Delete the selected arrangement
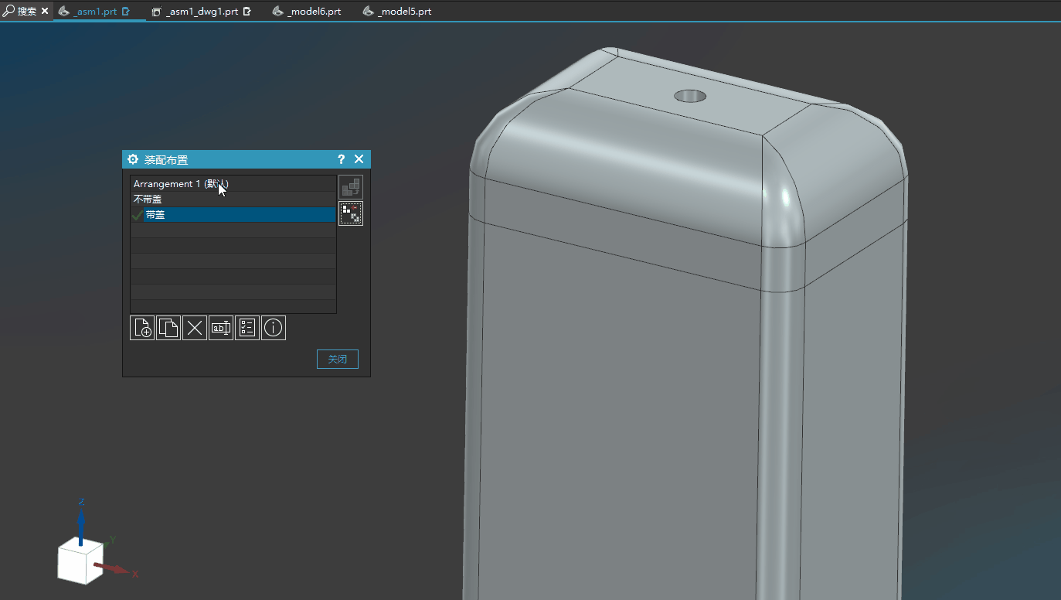The image size is (1061, 600). 195,328
